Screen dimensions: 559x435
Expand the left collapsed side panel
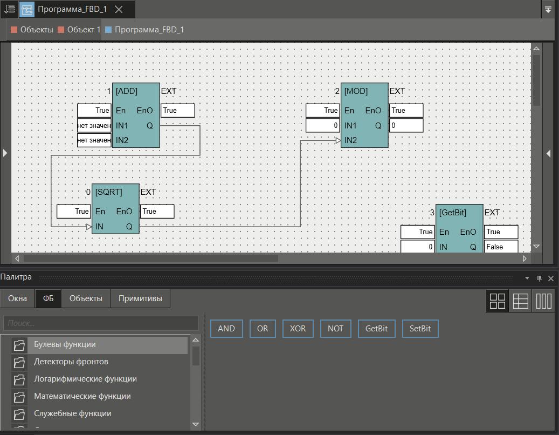coord(5,153)
